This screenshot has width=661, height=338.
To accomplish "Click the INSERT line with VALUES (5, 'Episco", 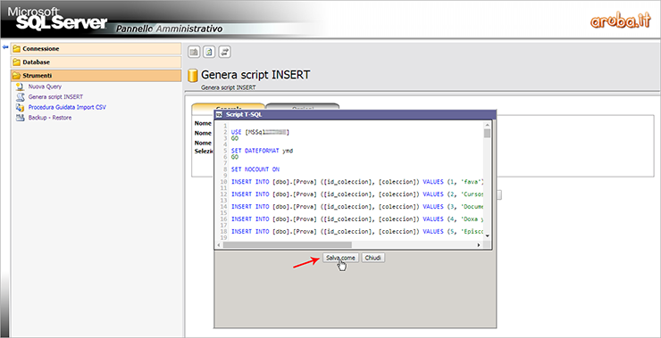I will 356,232.
